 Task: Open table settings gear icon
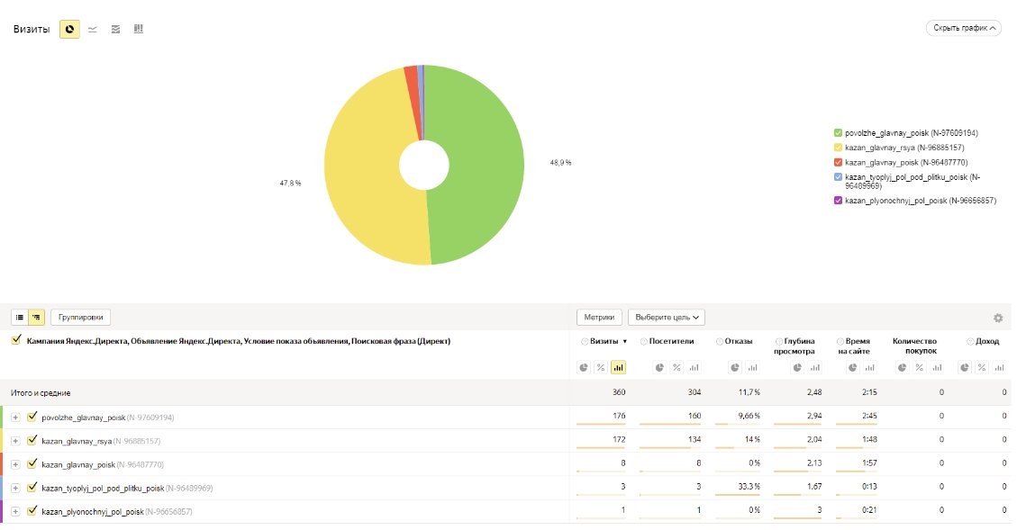998,318
